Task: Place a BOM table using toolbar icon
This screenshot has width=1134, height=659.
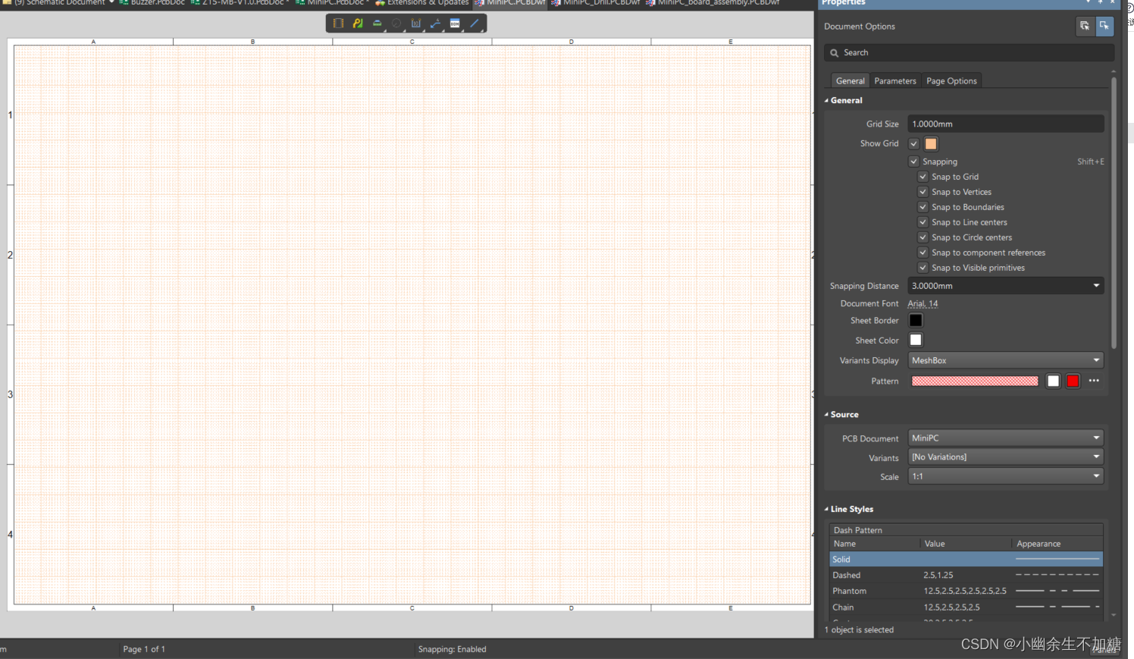Action: (x=455, y=24)
